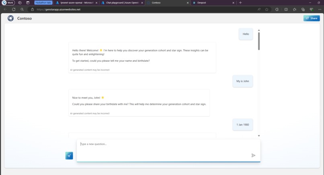This screenshot has height=175, width=324.
Task: Click first 'AI-generated content may be incorrect' note
Action: click(90, 70)
